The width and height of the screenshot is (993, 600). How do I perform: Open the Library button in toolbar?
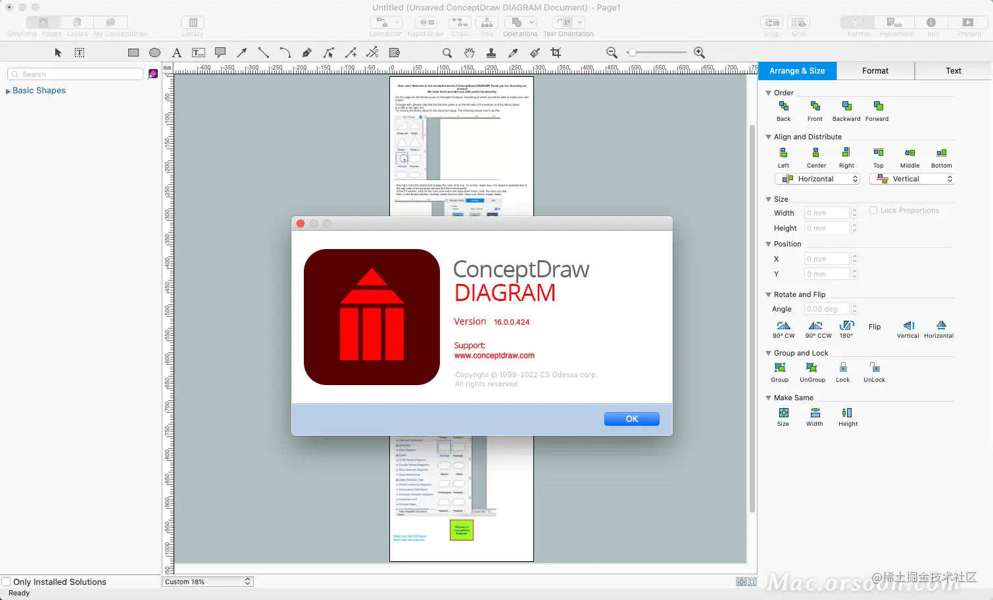(193, 23)
